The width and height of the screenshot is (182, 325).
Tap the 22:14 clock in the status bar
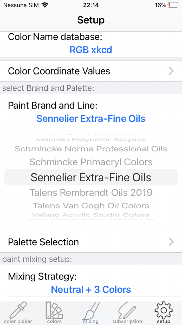tap(91, 5)
